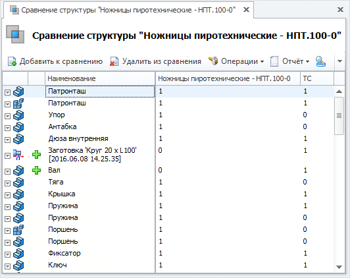Viewport: 350px width, 278px height.
Task: Click the search user icon in toolbar
Action: (320, 61)
